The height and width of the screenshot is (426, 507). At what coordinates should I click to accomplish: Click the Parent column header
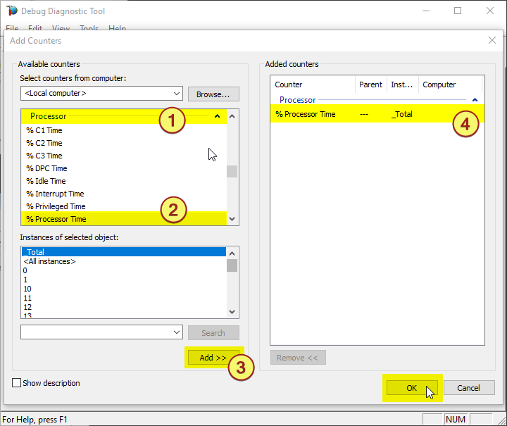pos(371,84)
